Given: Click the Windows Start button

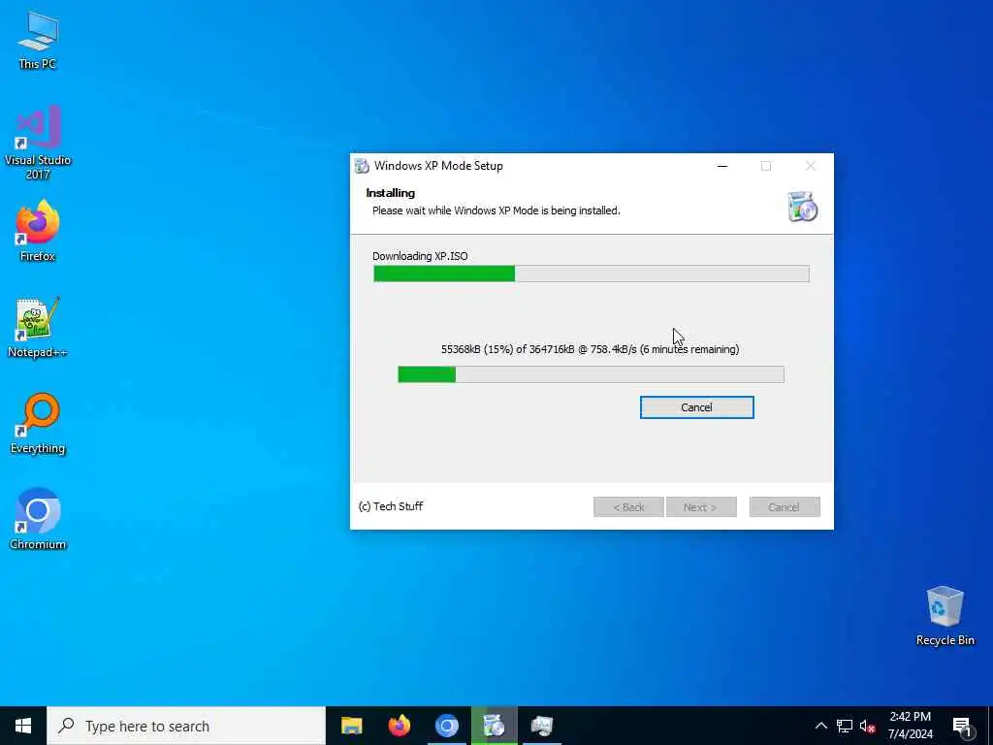Looking at the screenshot, I should point(23,726).
